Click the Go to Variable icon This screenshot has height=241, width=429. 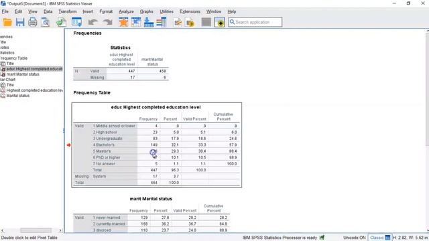149,22
